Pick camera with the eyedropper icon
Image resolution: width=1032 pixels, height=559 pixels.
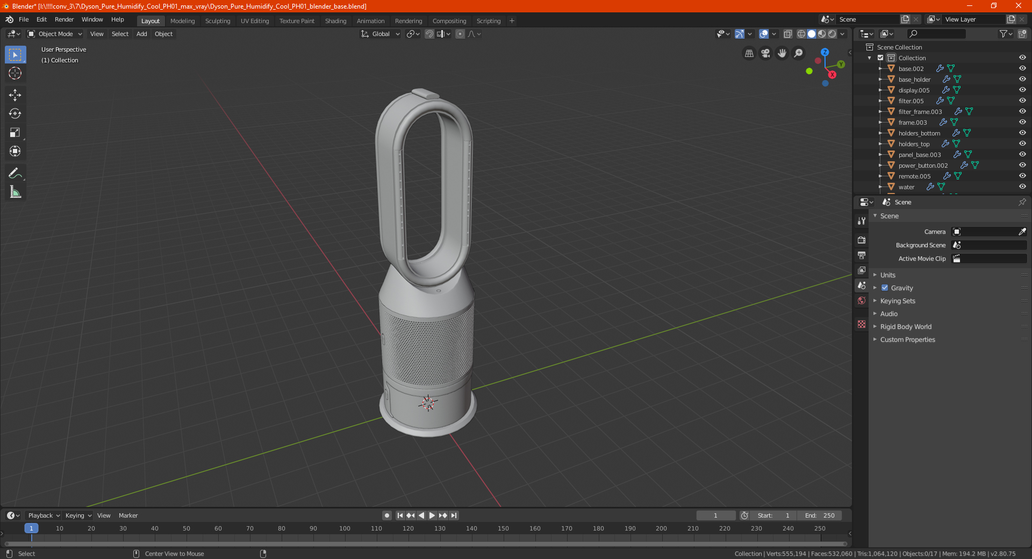pos(1022,232)
